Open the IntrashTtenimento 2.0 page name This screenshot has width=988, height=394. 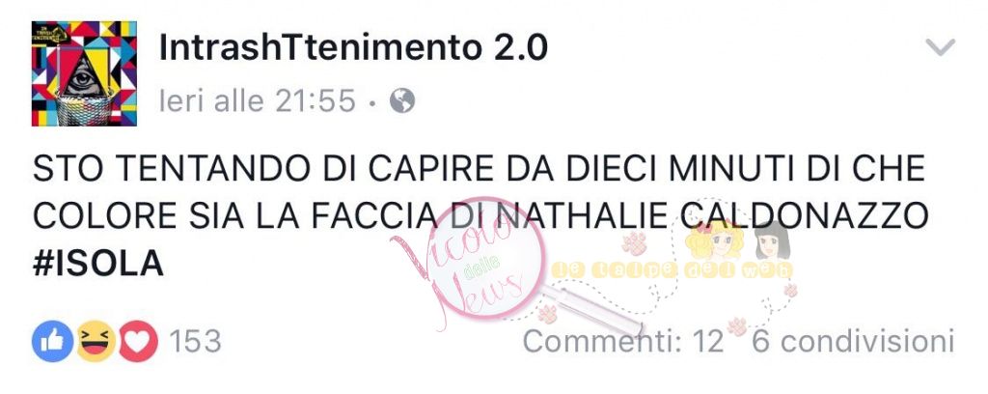353,48
